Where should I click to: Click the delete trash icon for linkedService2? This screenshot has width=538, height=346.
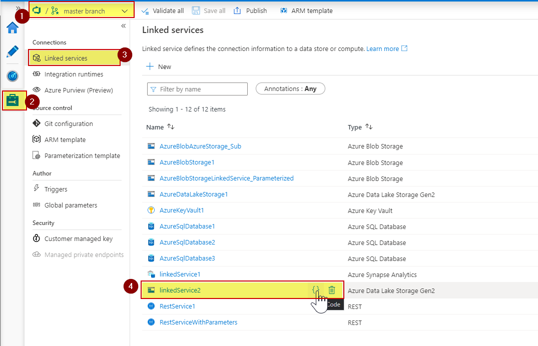point(331,290)
